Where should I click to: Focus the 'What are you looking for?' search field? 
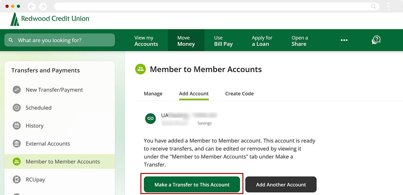point(60,40)
